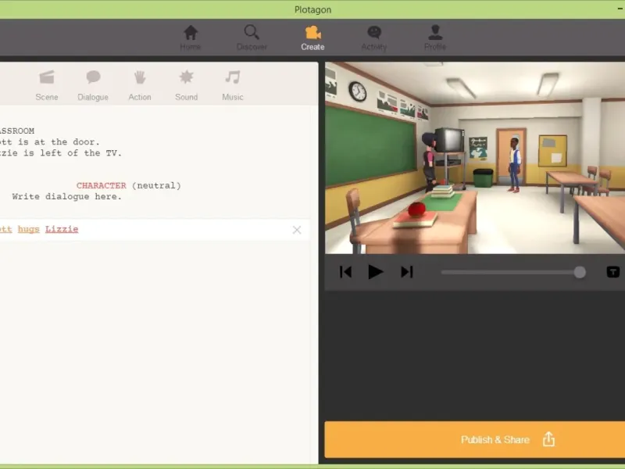Add a Sound effect

coord(186,85)
